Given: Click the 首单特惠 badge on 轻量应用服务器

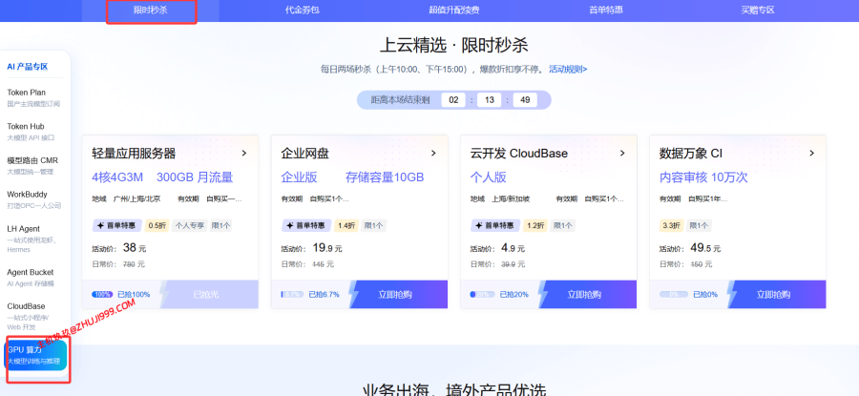Looking at the screenshot, I should (x=117, y=225).
